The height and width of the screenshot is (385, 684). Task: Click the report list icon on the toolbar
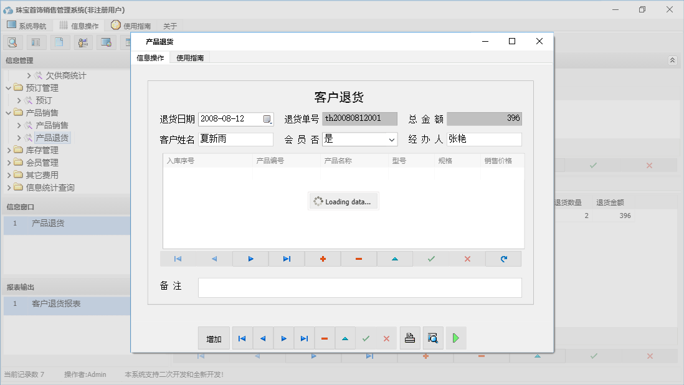(36, 42)
